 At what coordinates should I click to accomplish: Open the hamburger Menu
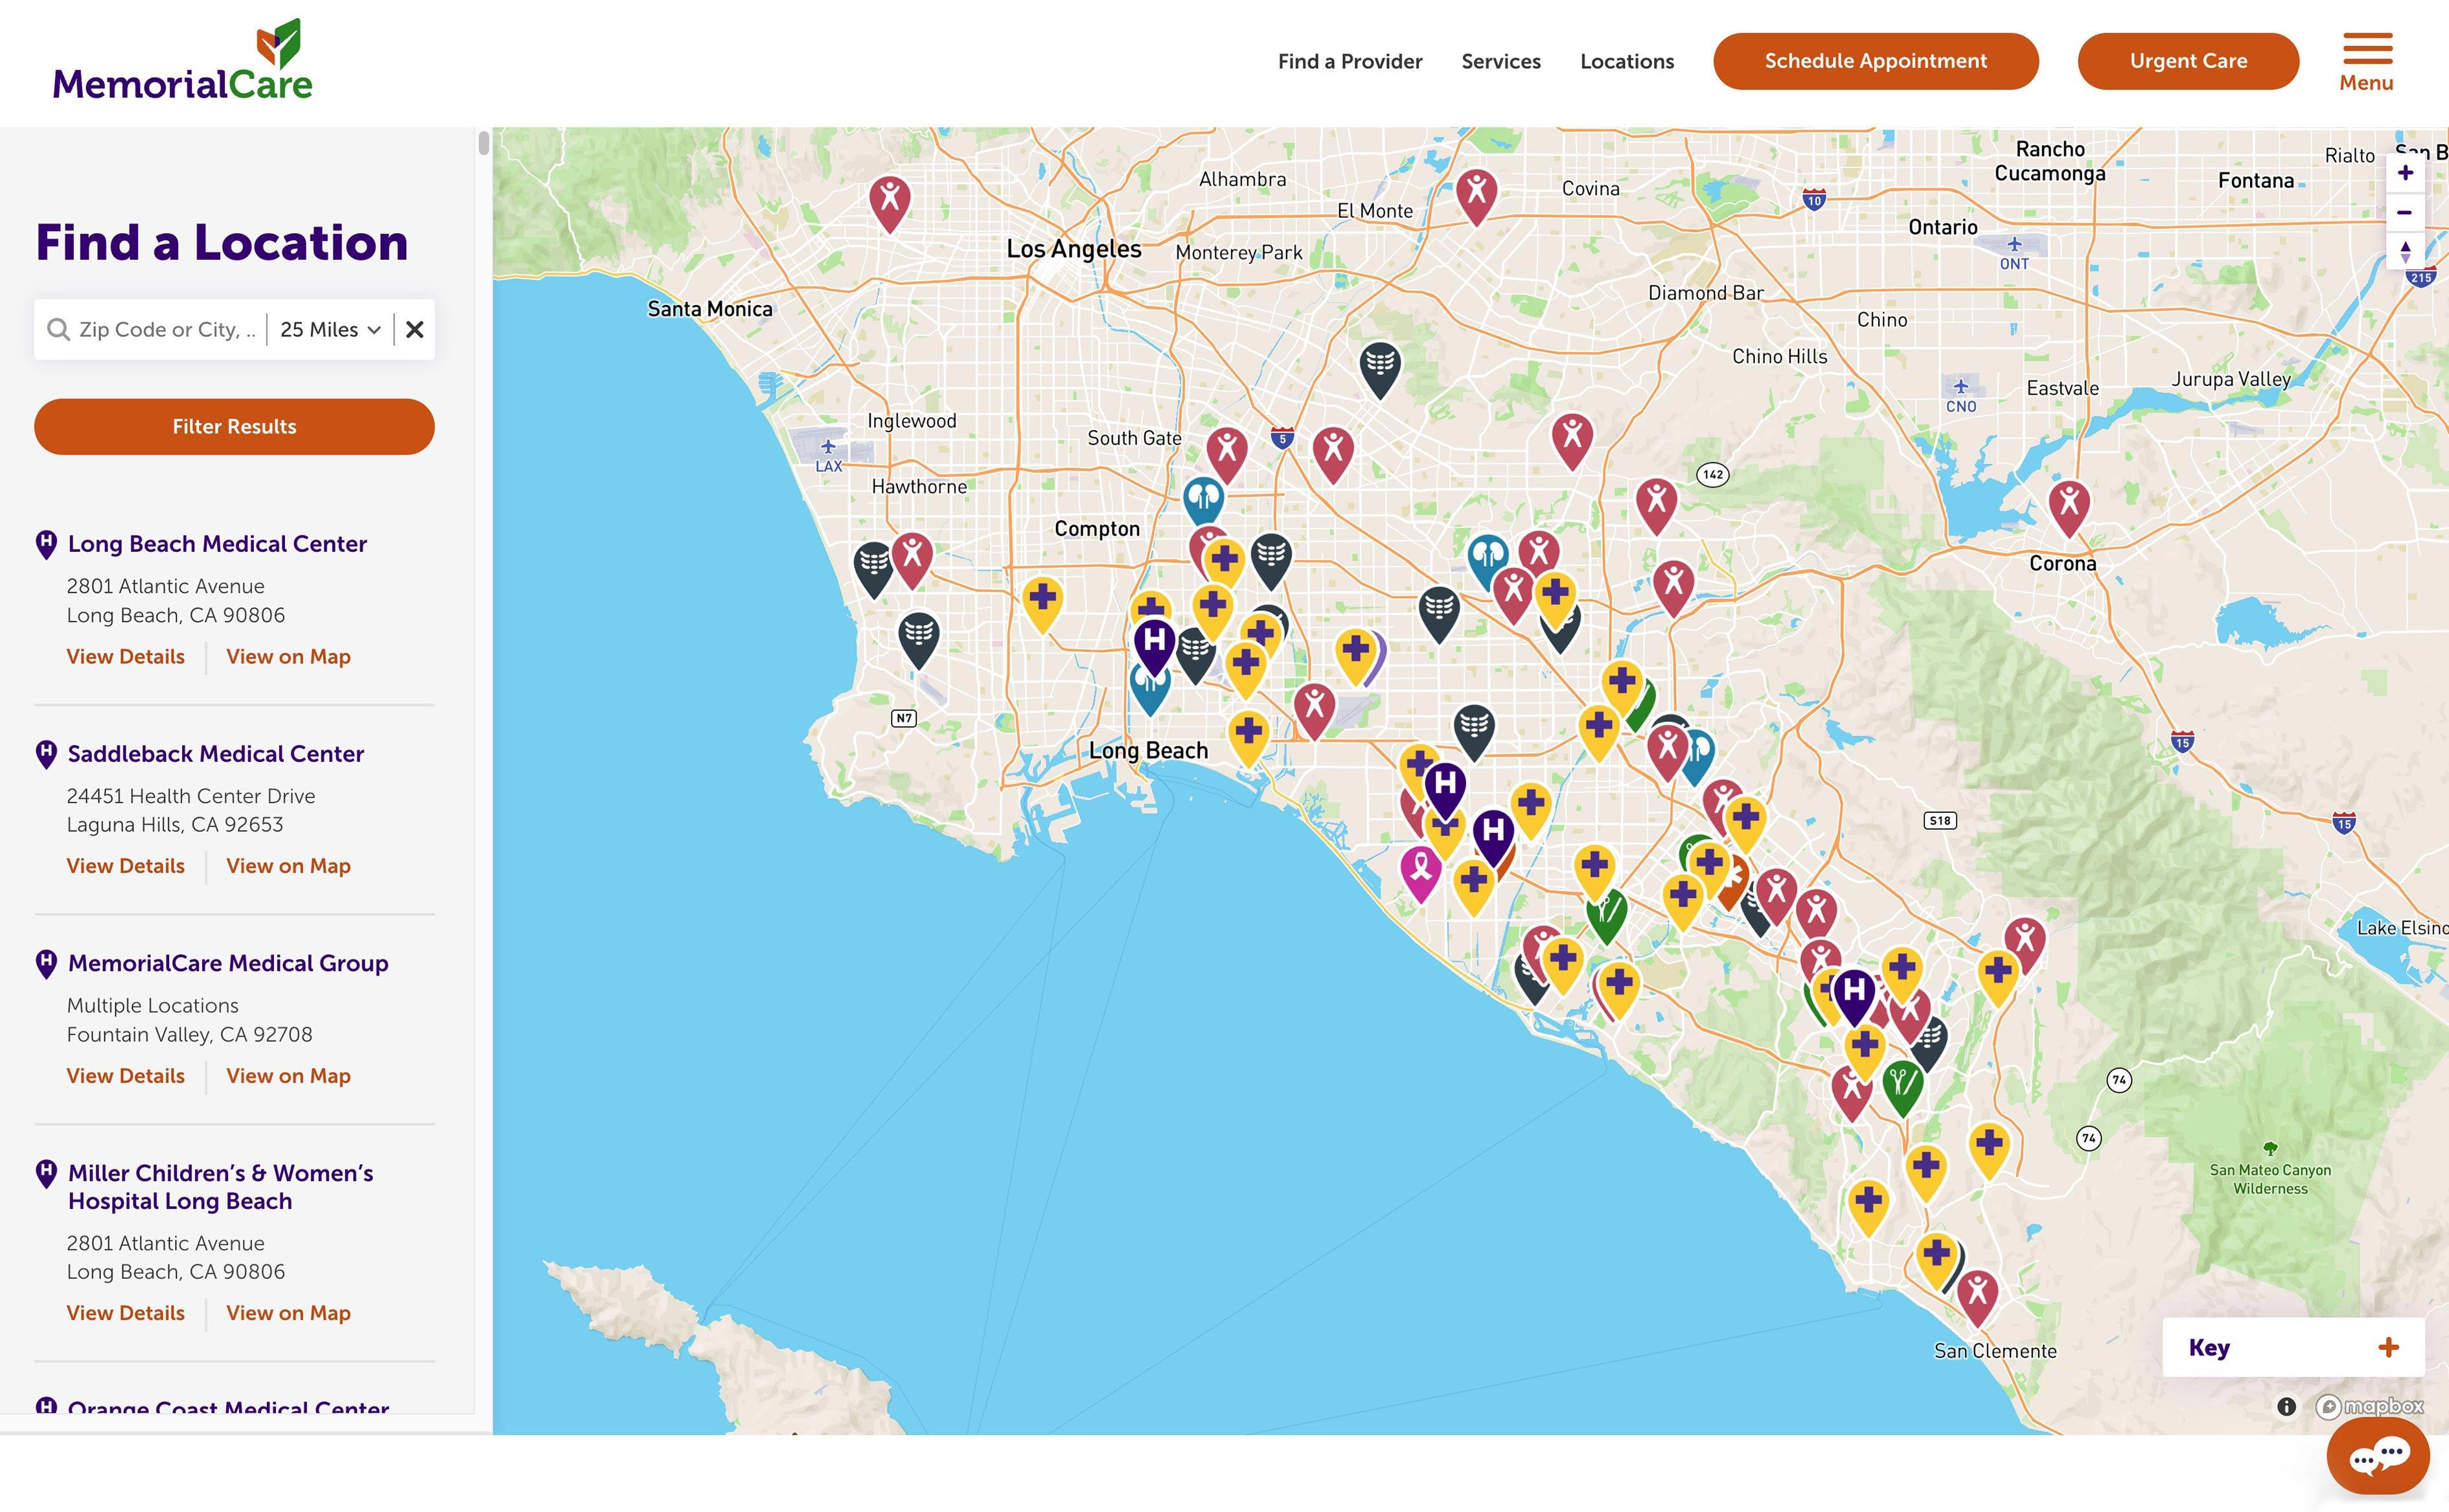(2367, 50)
